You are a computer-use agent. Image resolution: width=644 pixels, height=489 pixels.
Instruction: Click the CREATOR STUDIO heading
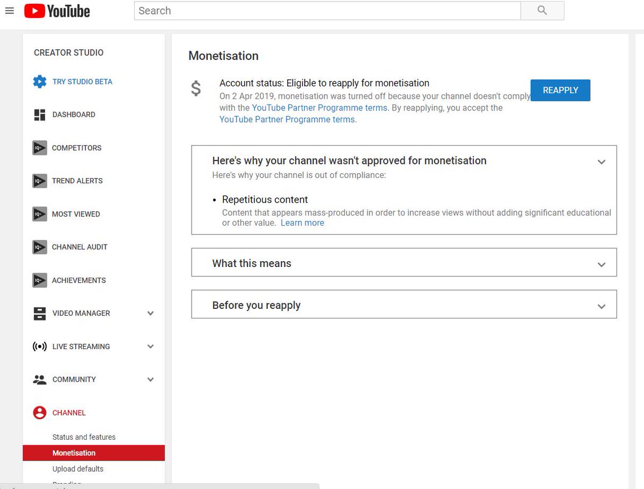pyautogui.click(x=69, y=53)
